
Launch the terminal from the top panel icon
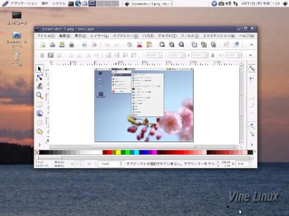(71, 3)
